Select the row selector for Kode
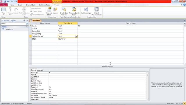 click(x=31, y=26)
